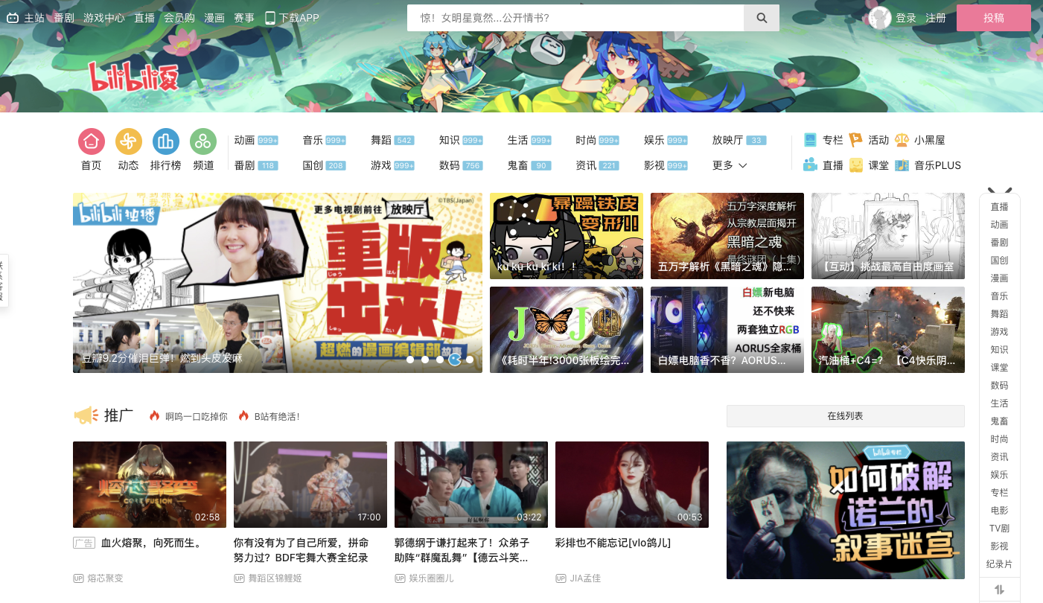Open the AORUS 白嫖电脑 video thumbnail
The height and width of the screenshot is (603, 1043).
click(727, 330)
